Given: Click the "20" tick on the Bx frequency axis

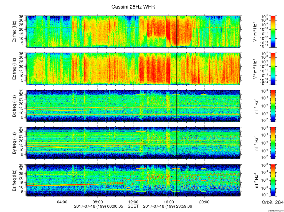Looking at the screenshot, I should point(22,104).
